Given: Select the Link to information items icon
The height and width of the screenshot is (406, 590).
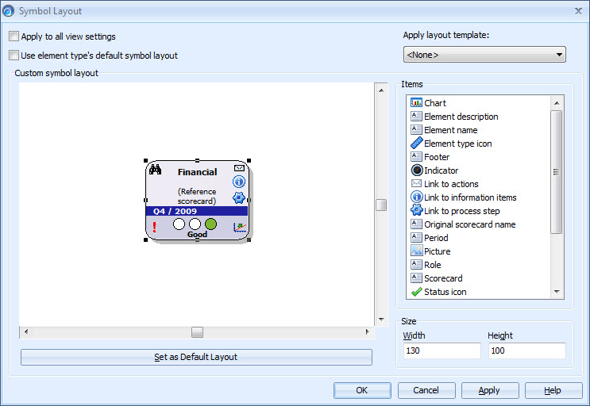Looking at the screenshot, I should coord(417,197).
